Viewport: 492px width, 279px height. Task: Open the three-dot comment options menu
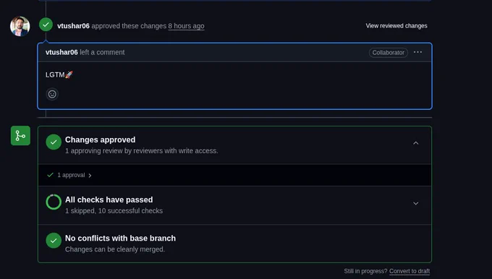417,52
